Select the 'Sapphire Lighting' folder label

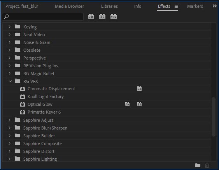40,159
